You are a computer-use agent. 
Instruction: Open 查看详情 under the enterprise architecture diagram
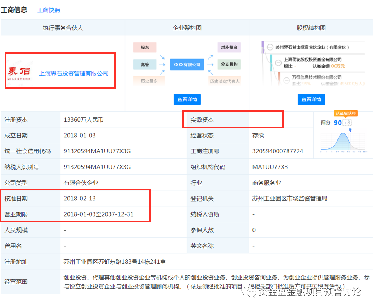point(187,99)
